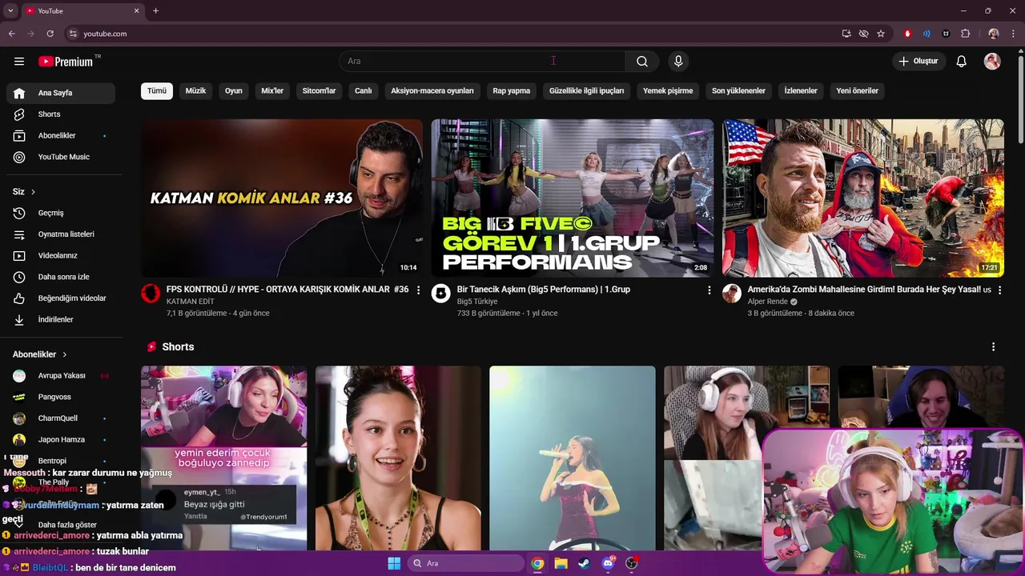The width and height of the screenshot is (1025, 576).
Task: Open the browser extensions puzzle icon
Action: (x=965, y=34)
